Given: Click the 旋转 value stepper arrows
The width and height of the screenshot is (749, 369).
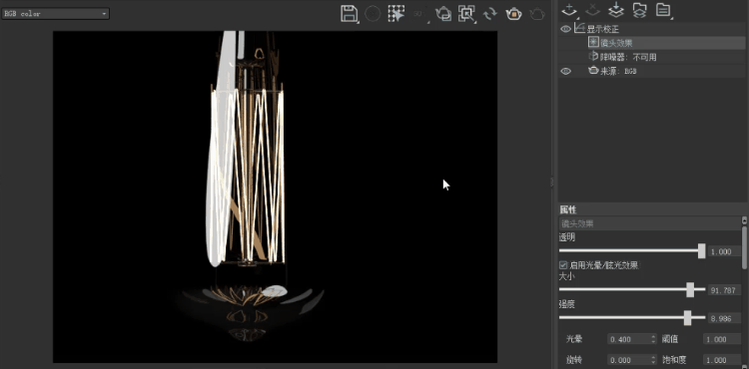Looking at the screenshot, I should [x=653, y=360].
